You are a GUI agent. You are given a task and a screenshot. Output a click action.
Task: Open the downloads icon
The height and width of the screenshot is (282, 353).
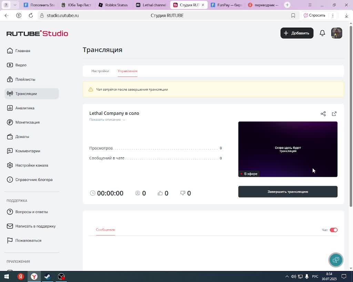[346, 16]
